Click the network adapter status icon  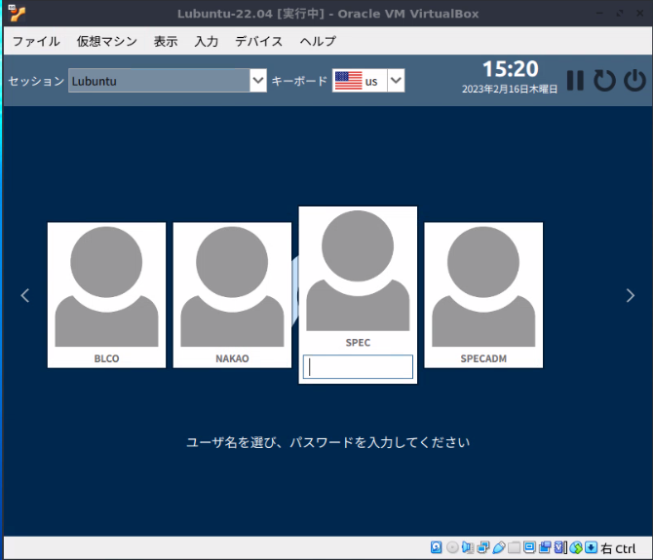pyautogui.click(x=482, y=547)
